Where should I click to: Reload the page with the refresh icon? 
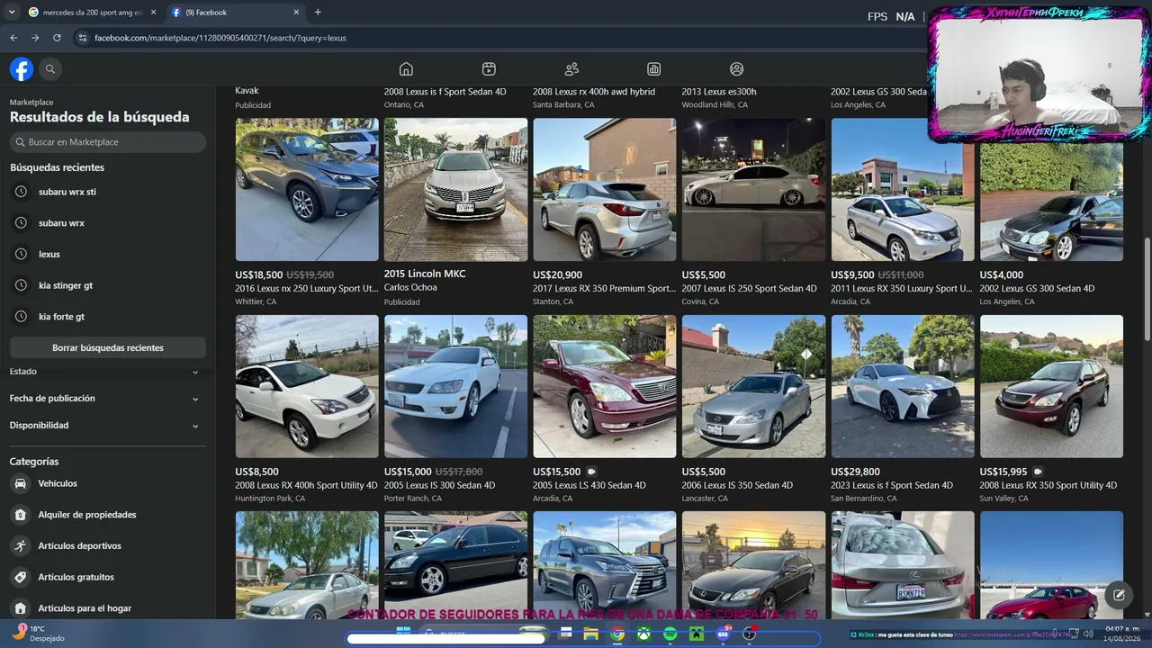pos(57,38)
